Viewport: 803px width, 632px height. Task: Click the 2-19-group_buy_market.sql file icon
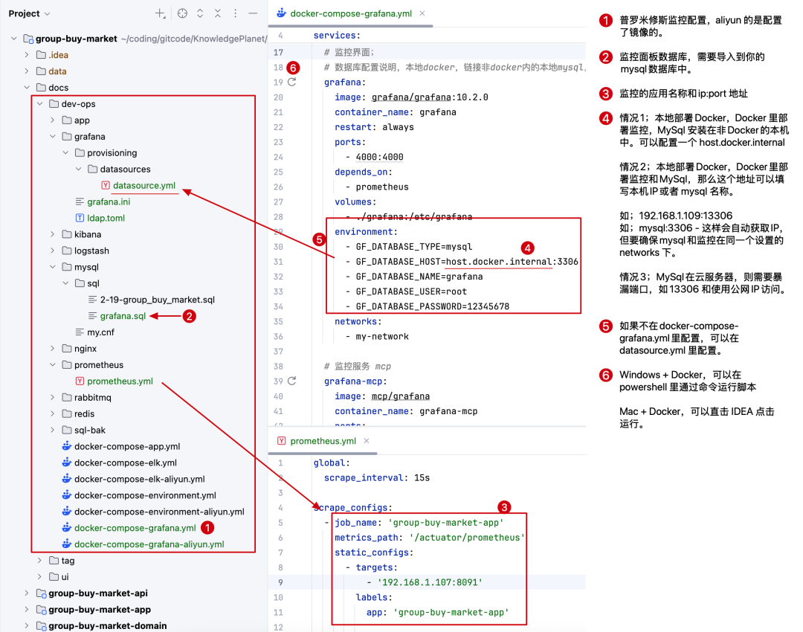click(x=93, y=300)
